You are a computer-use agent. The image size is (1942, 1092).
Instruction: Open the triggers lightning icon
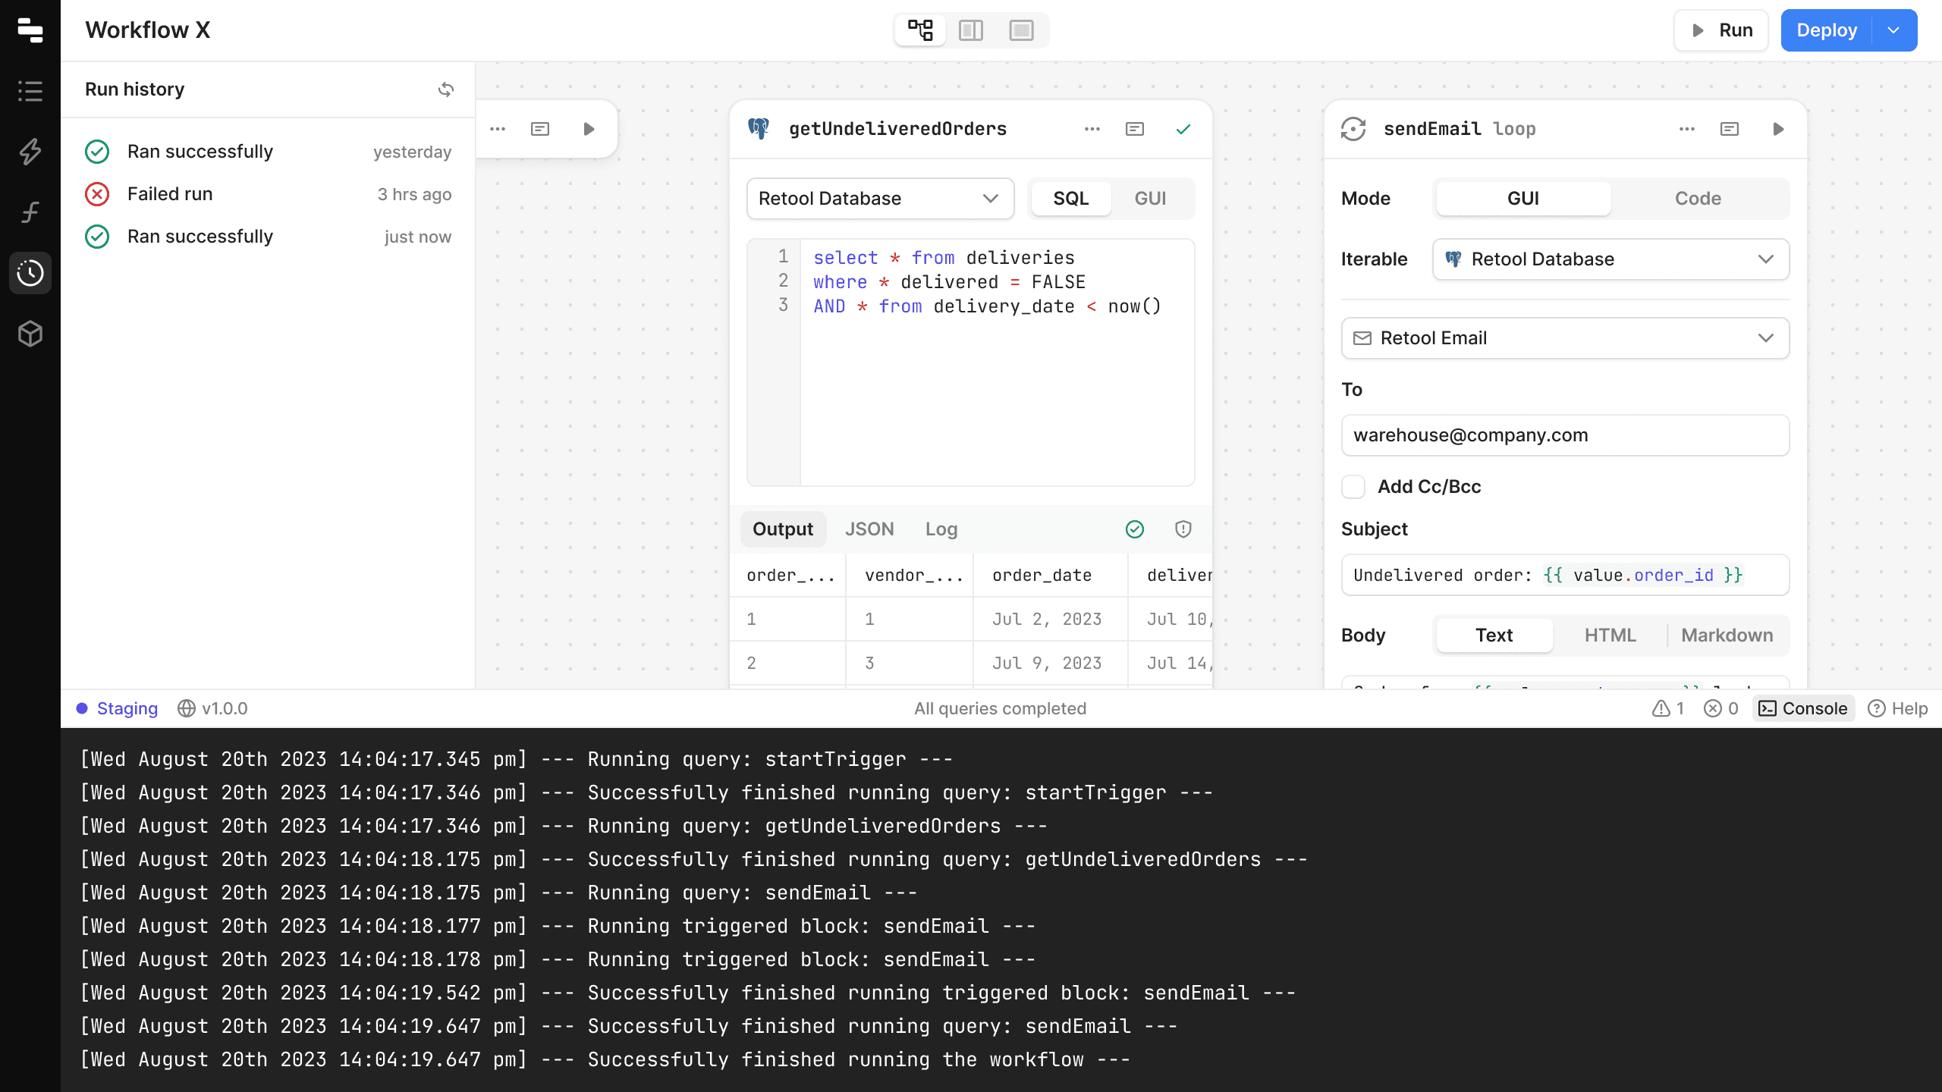[x=30, y=152]
